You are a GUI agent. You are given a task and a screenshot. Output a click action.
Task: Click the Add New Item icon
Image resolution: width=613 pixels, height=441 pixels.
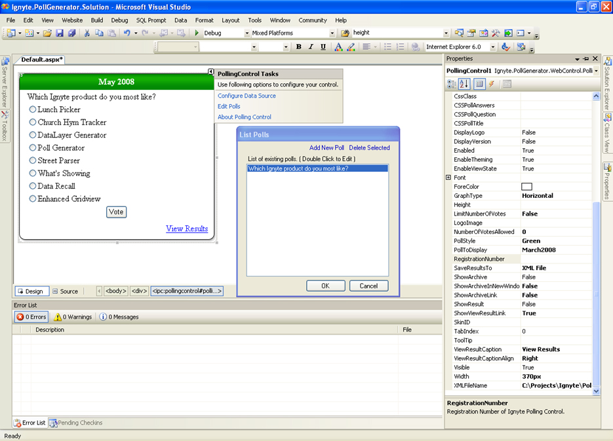30,33
